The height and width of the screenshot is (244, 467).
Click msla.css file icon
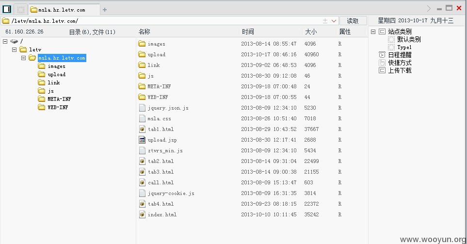(x=143, y=118)
